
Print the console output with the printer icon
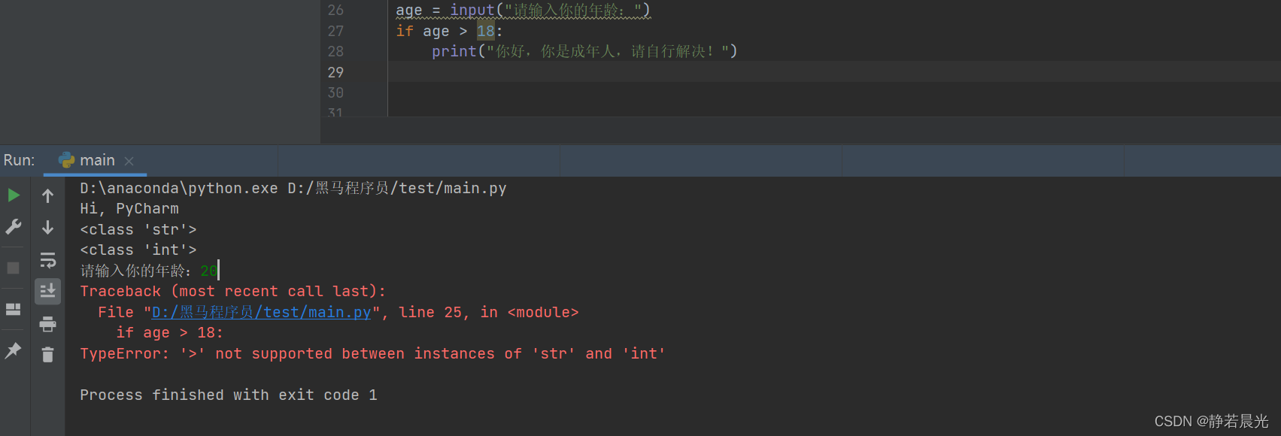[x=47, y=324]
